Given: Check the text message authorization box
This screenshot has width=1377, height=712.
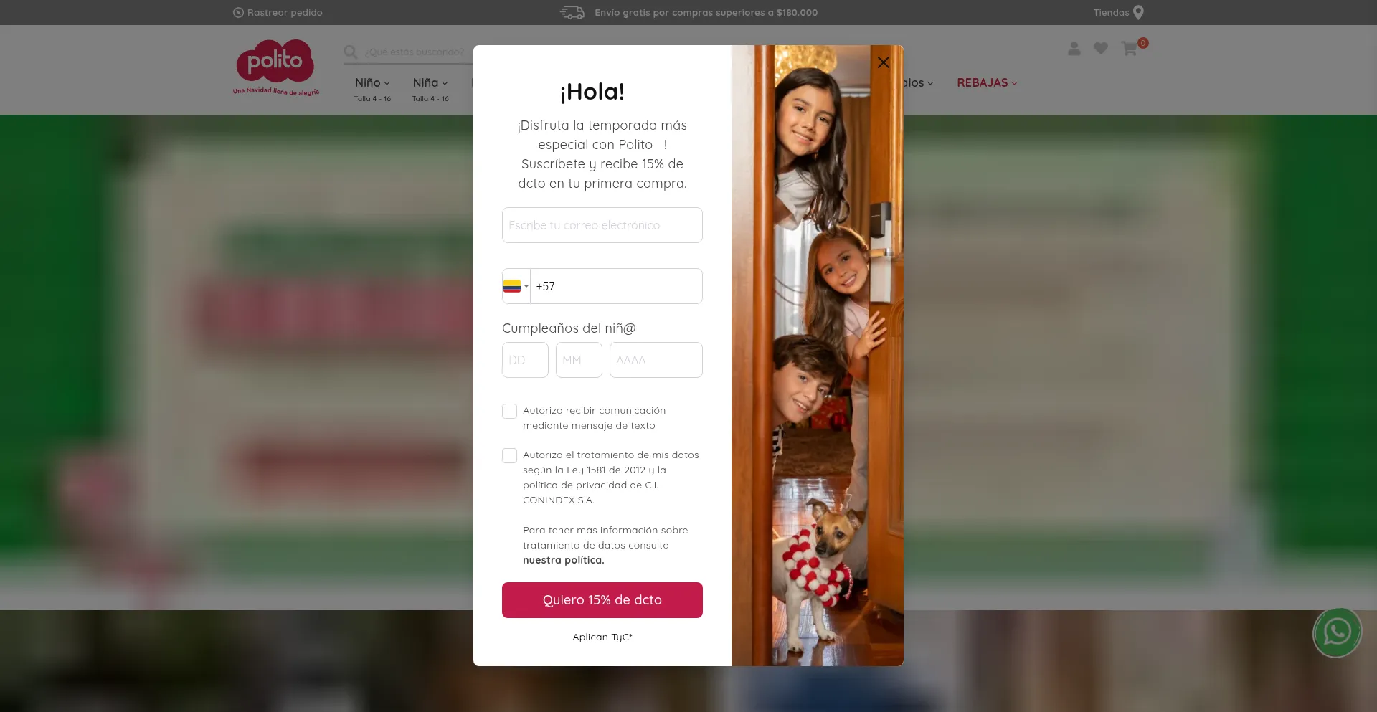Looking at the screenshot, I should pos(510,411).
